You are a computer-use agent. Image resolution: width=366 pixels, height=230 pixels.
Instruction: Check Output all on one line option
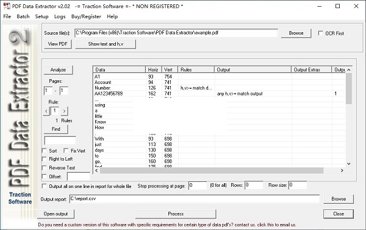tap(44, 186)
